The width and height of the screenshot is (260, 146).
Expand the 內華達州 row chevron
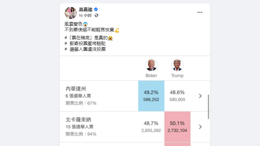[x=200, y=96]
